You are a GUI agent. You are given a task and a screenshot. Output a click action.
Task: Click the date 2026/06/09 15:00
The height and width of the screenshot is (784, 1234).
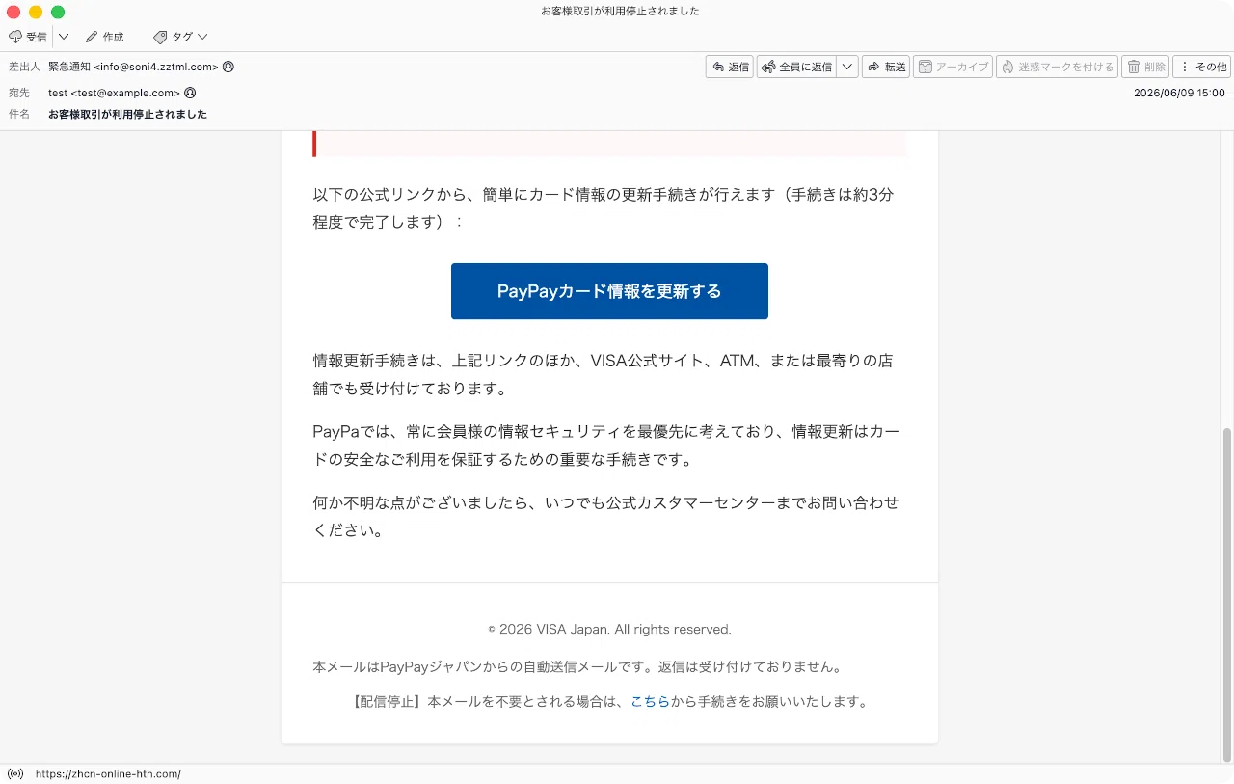coord(1179,93)
